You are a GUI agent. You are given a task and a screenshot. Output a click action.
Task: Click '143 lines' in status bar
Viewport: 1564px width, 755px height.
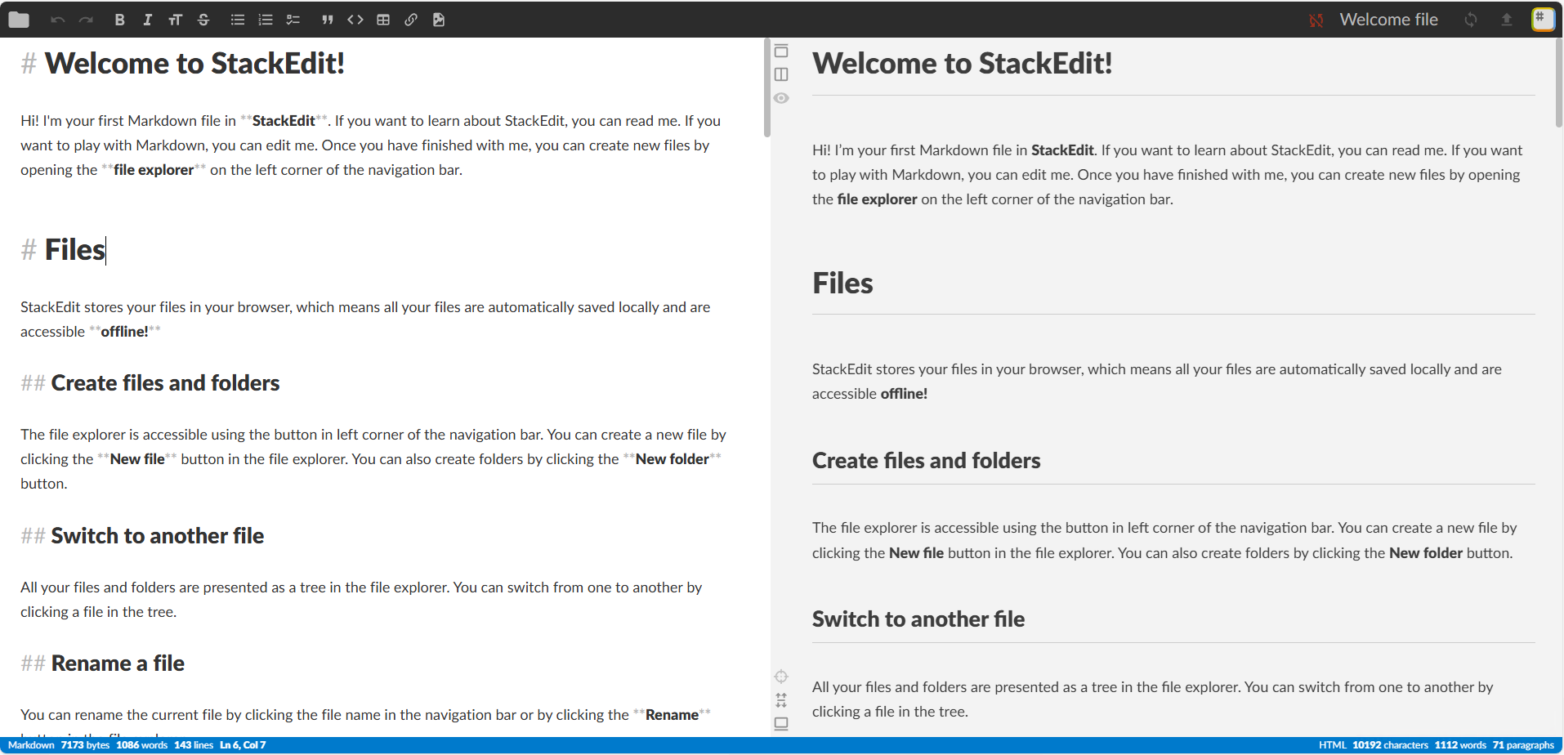tap(194, 745)
